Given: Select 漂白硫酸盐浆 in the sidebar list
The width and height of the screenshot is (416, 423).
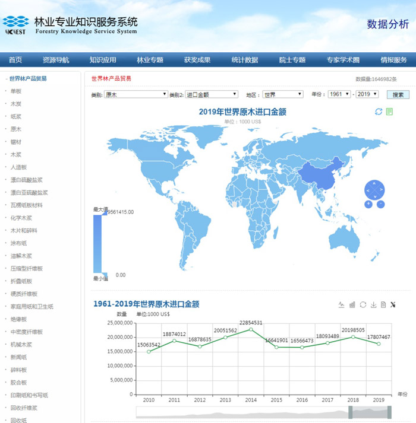Looking at the screenshot, I should coord(27,180).
